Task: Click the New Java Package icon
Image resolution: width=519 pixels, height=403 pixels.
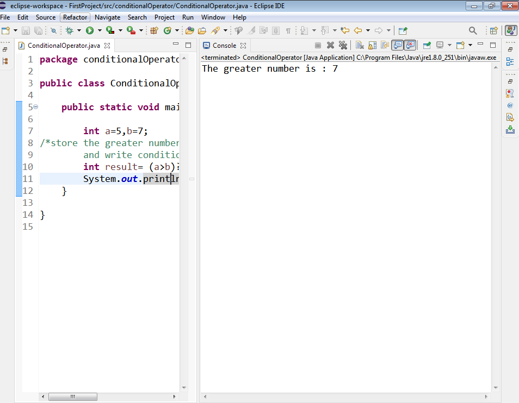Action: click(x=155, y=31)
